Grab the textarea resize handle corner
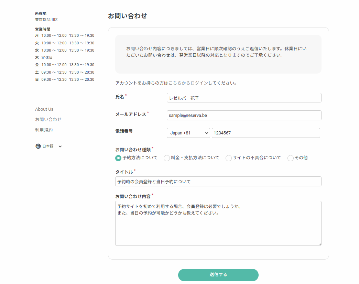 tap(319, 244)
